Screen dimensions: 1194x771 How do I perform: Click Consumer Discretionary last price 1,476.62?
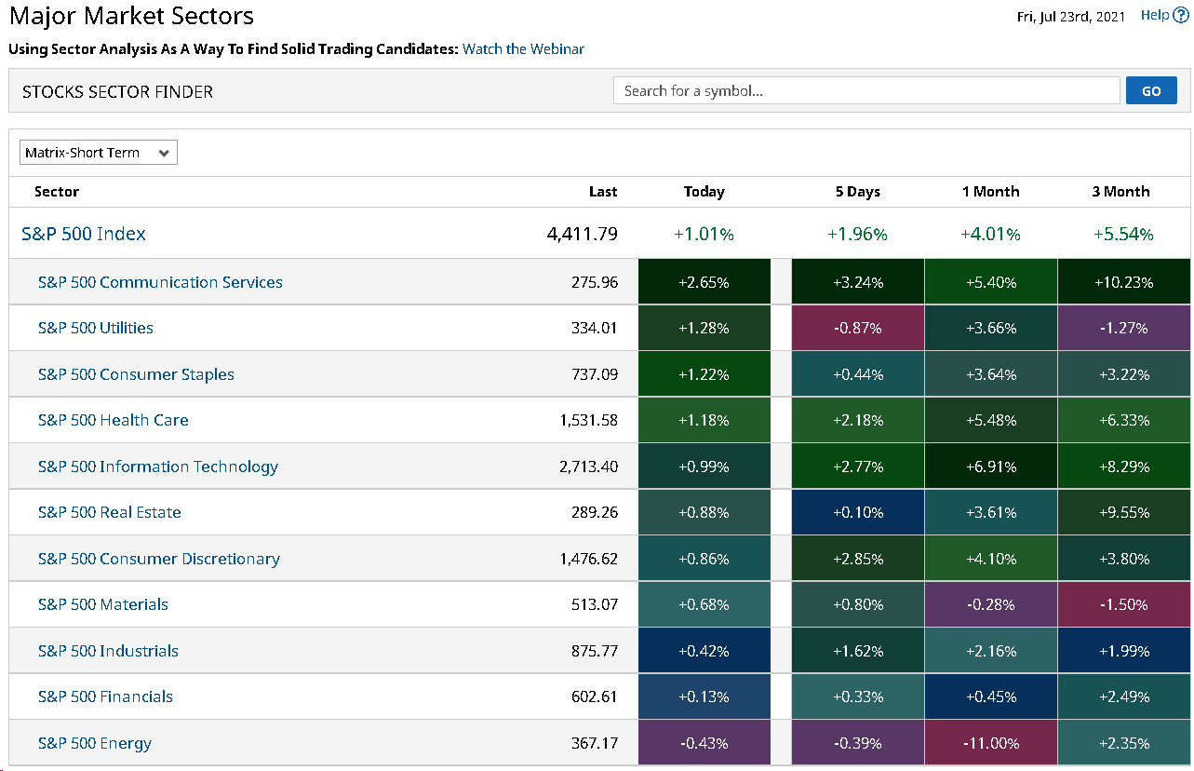point(589,559)
